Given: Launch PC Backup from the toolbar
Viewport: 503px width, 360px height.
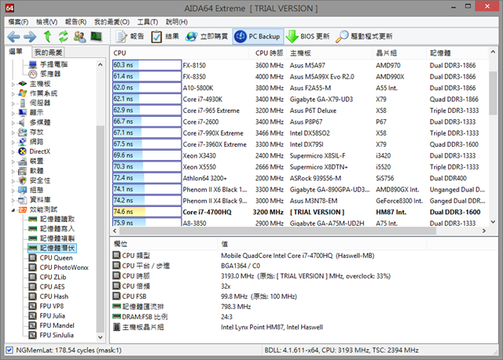Looking at the screenshot, I should pos(258,37).
